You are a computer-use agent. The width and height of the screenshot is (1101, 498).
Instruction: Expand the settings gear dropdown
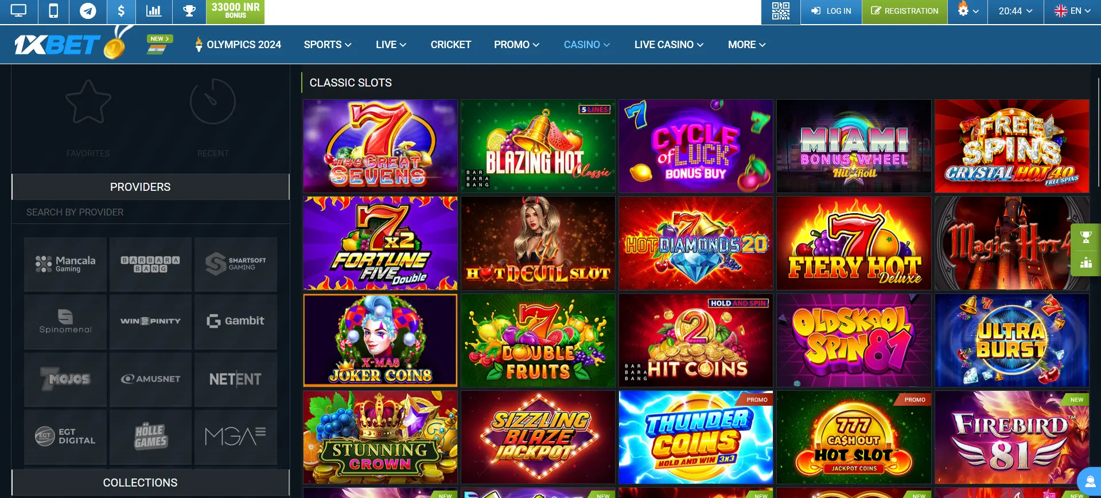(x=967, y=11)
